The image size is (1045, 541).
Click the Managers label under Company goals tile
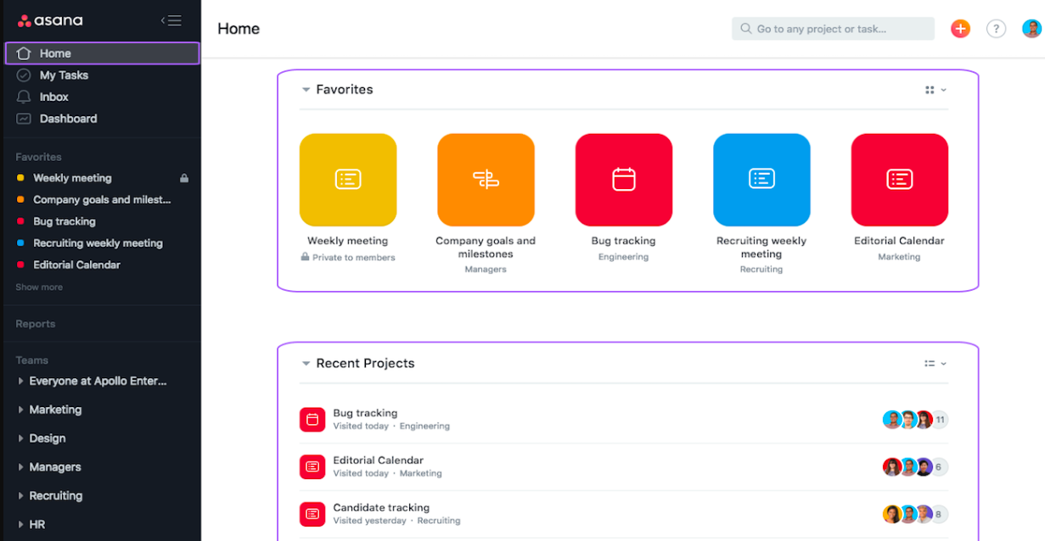(x=486, y=270)
